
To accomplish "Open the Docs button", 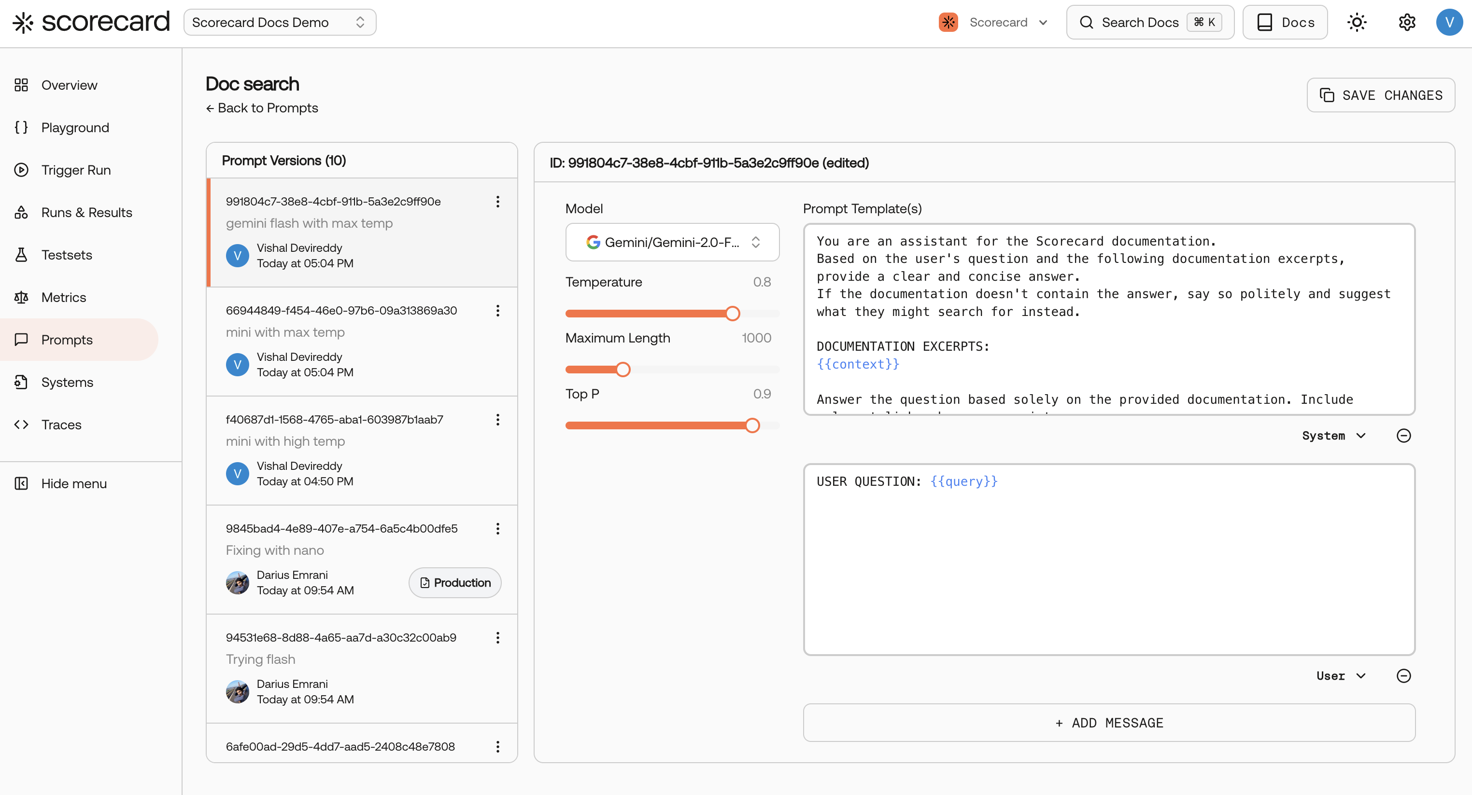I will pos(1285,22).
